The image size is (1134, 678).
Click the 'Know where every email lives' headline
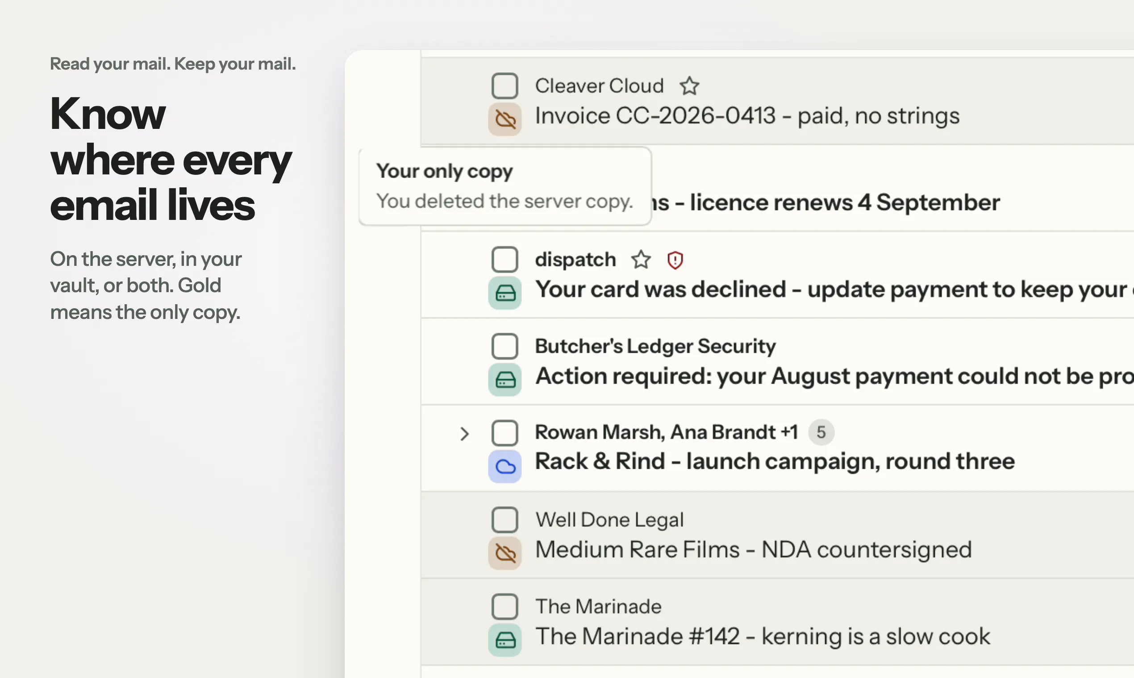(171, 159)
